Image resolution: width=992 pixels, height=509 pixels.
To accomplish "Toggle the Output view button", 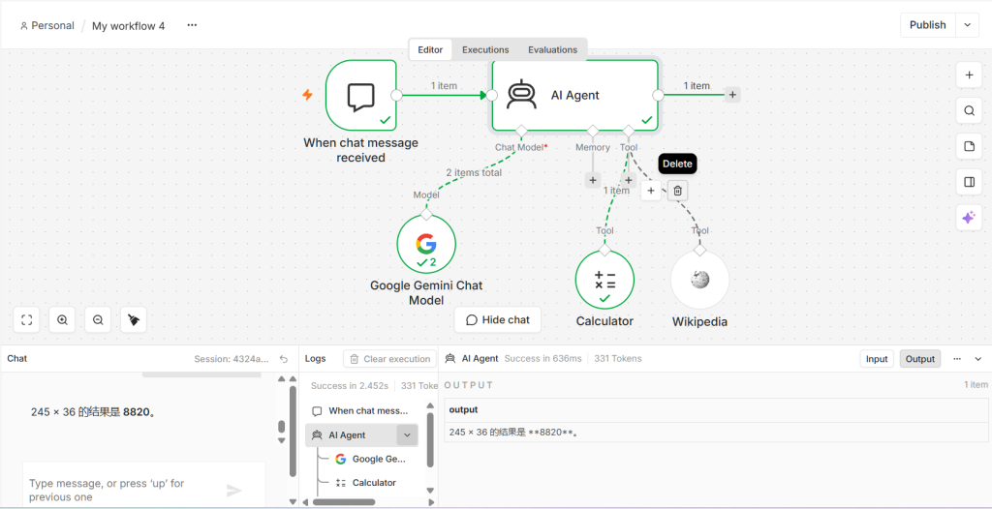I will click(x=920, y=358).
